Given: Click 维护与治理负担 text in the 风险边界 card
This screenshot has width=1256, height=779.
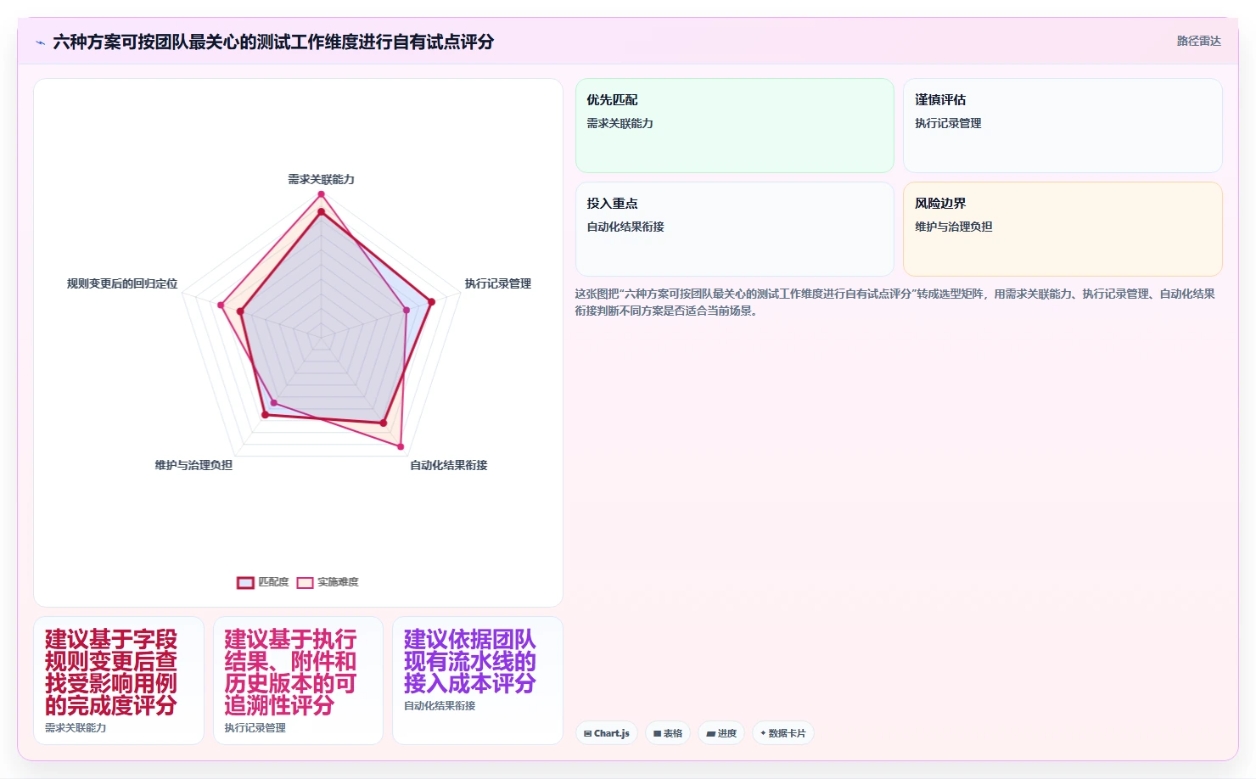Looking at the screenshot, I should (953, 227).
